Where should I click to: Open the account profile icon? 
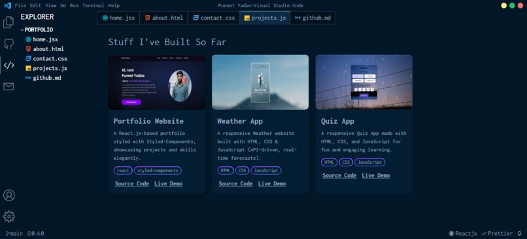coord(9,195)
